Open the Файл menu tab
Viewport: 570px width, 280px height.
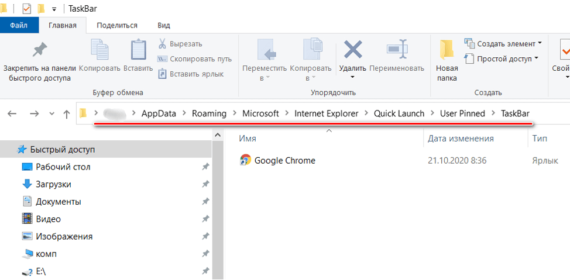tap(18, 25)
